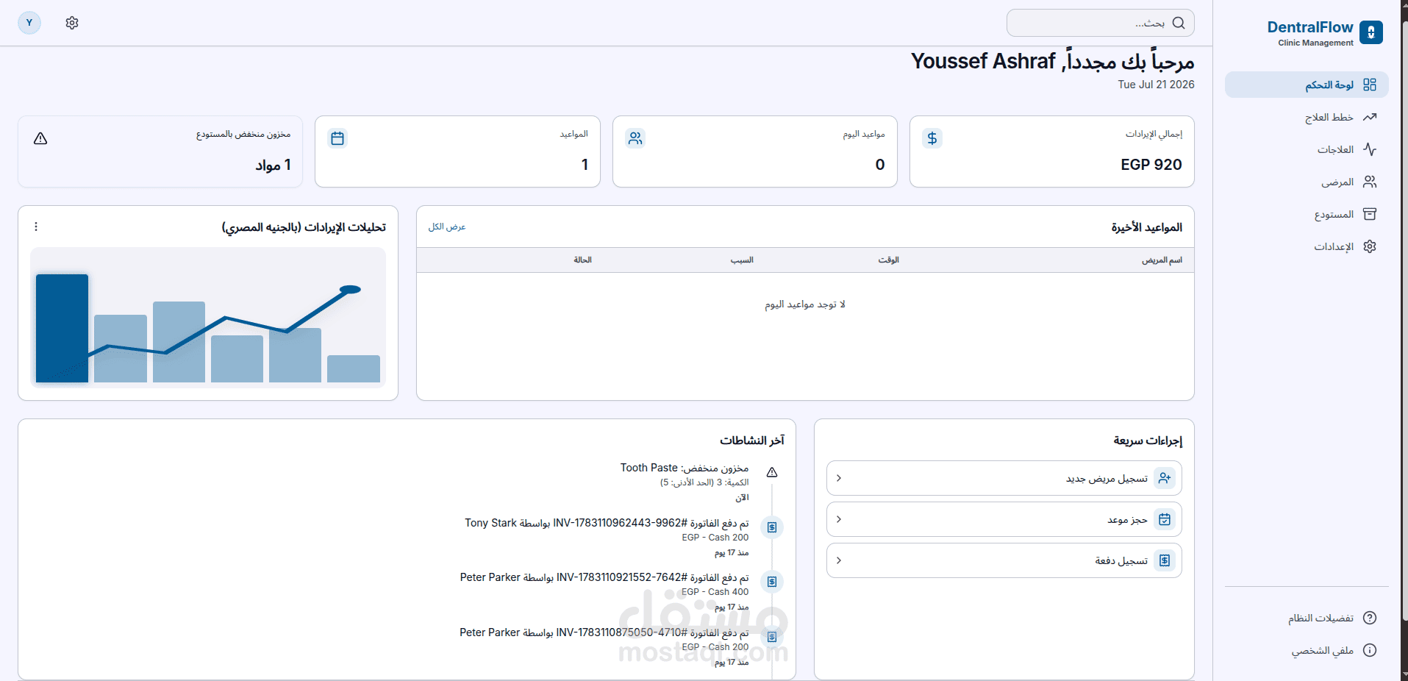
Task: Open the revenue analytics three-dot menu
Action: (x=36, y=227)
